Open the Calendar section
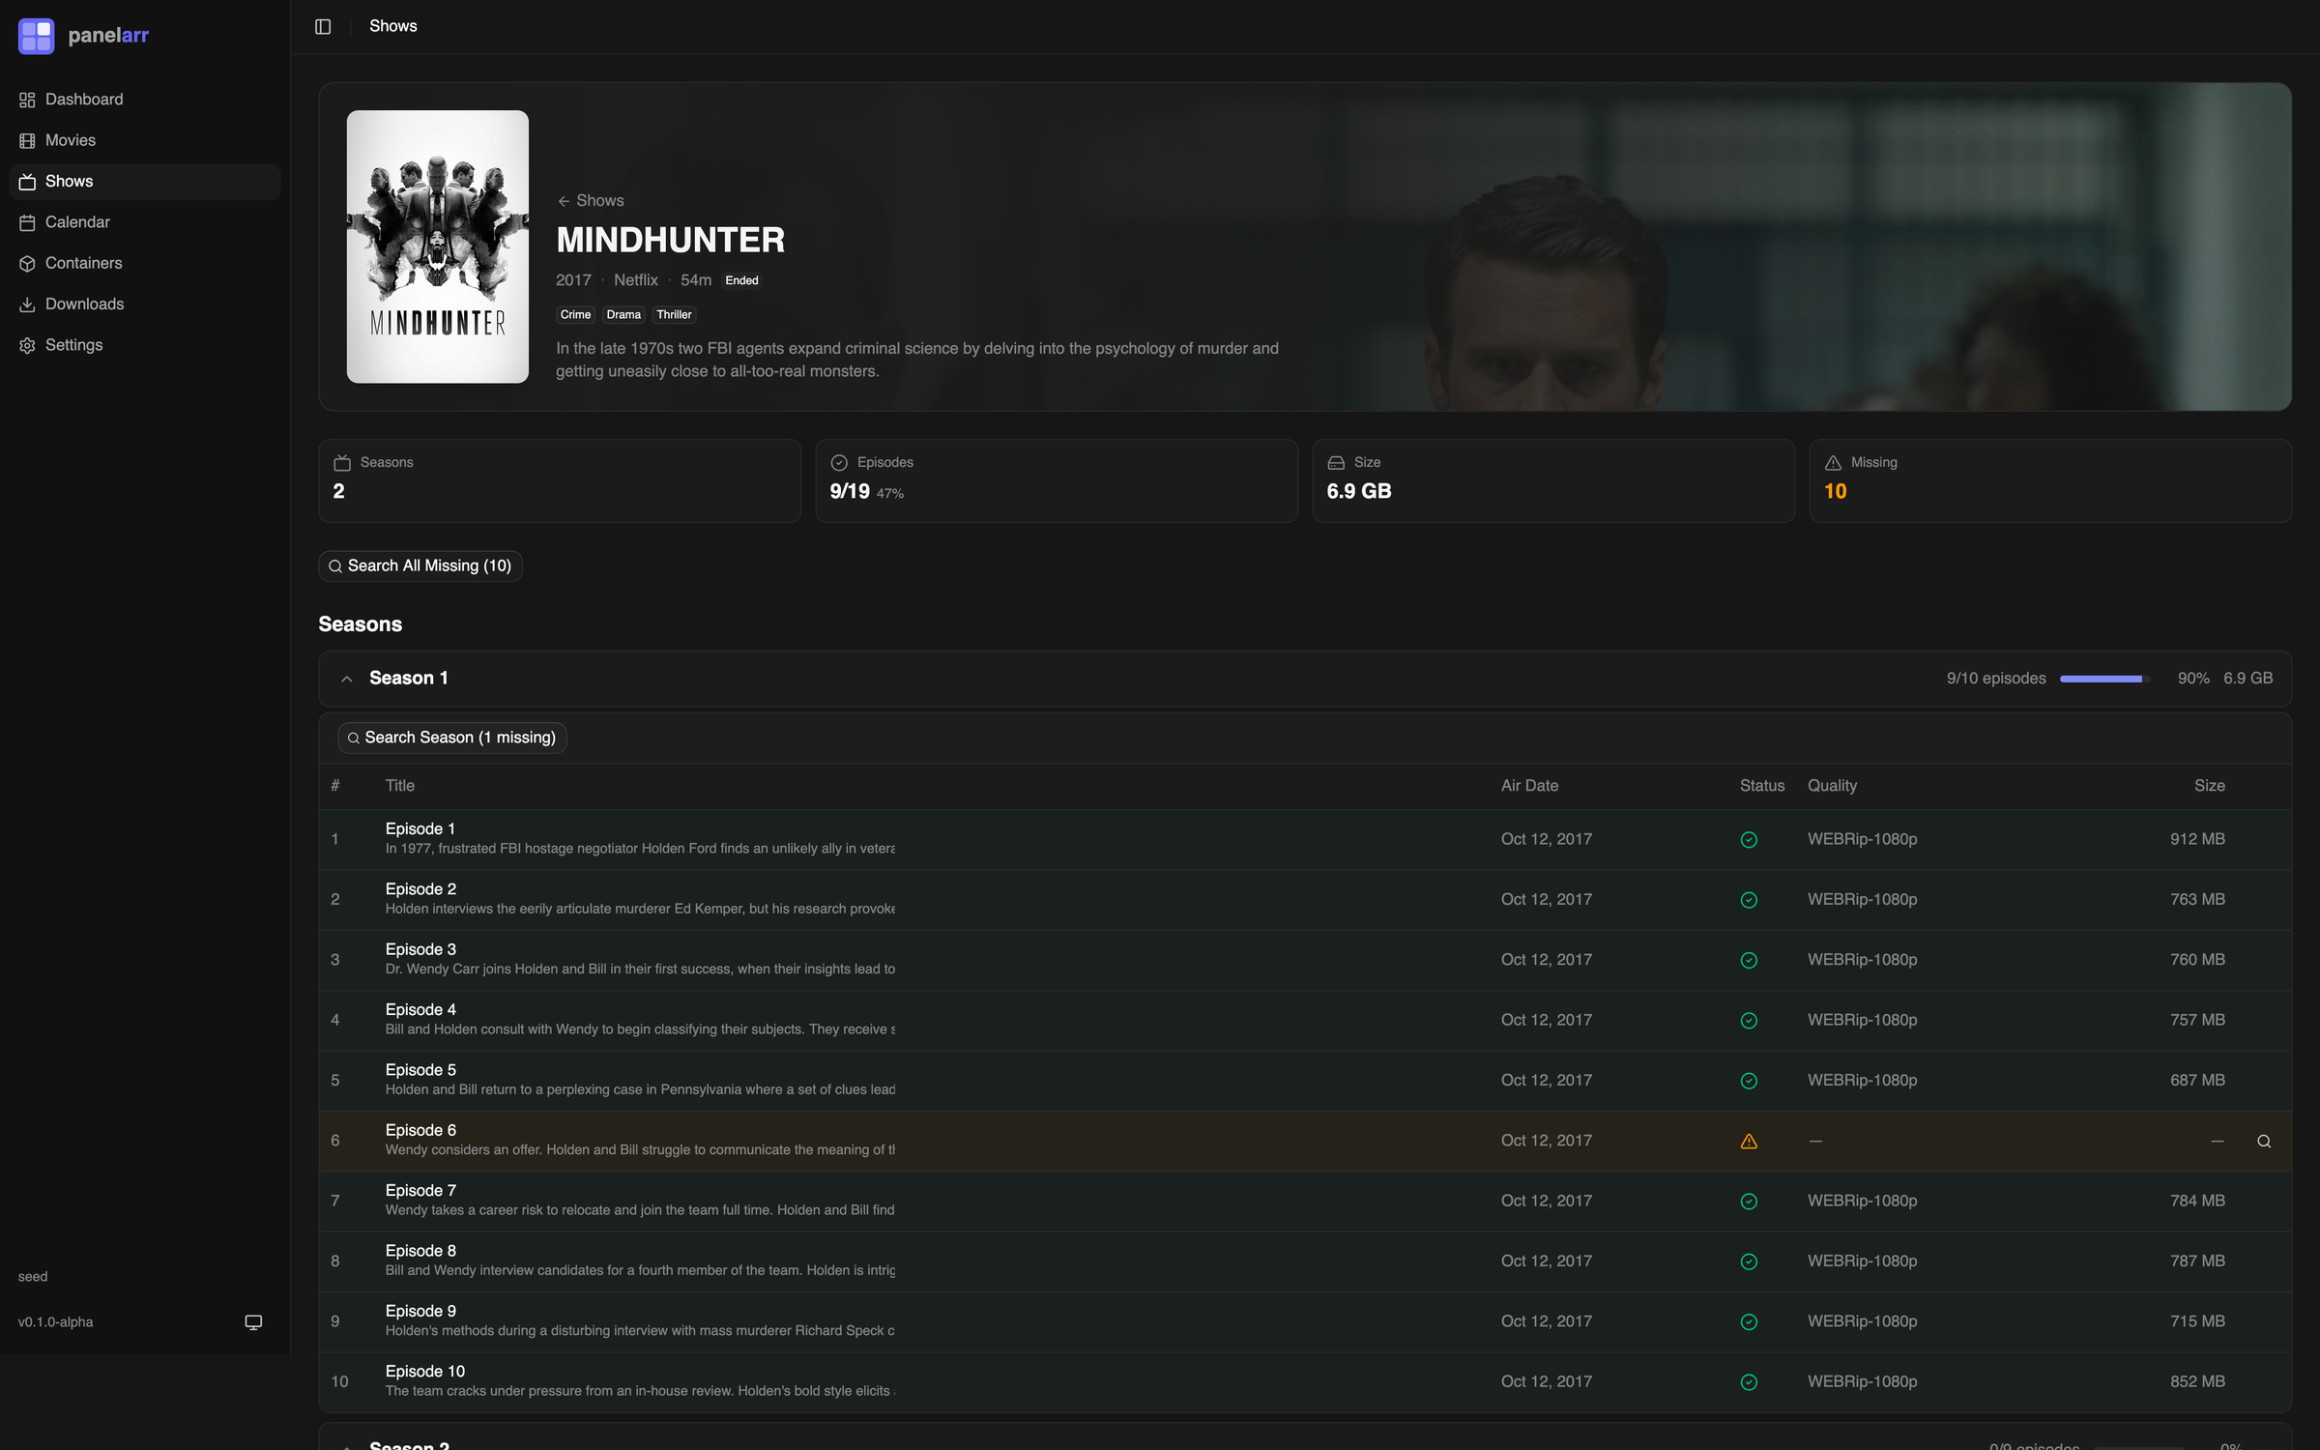The height and width of the screenshot is (1450, 2320). pos(77,221)
